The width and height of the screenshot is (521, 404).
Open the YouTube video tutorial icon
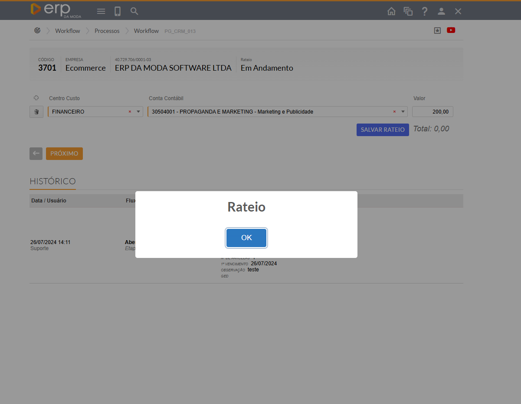pyautogui.click(x=451, y=30)
